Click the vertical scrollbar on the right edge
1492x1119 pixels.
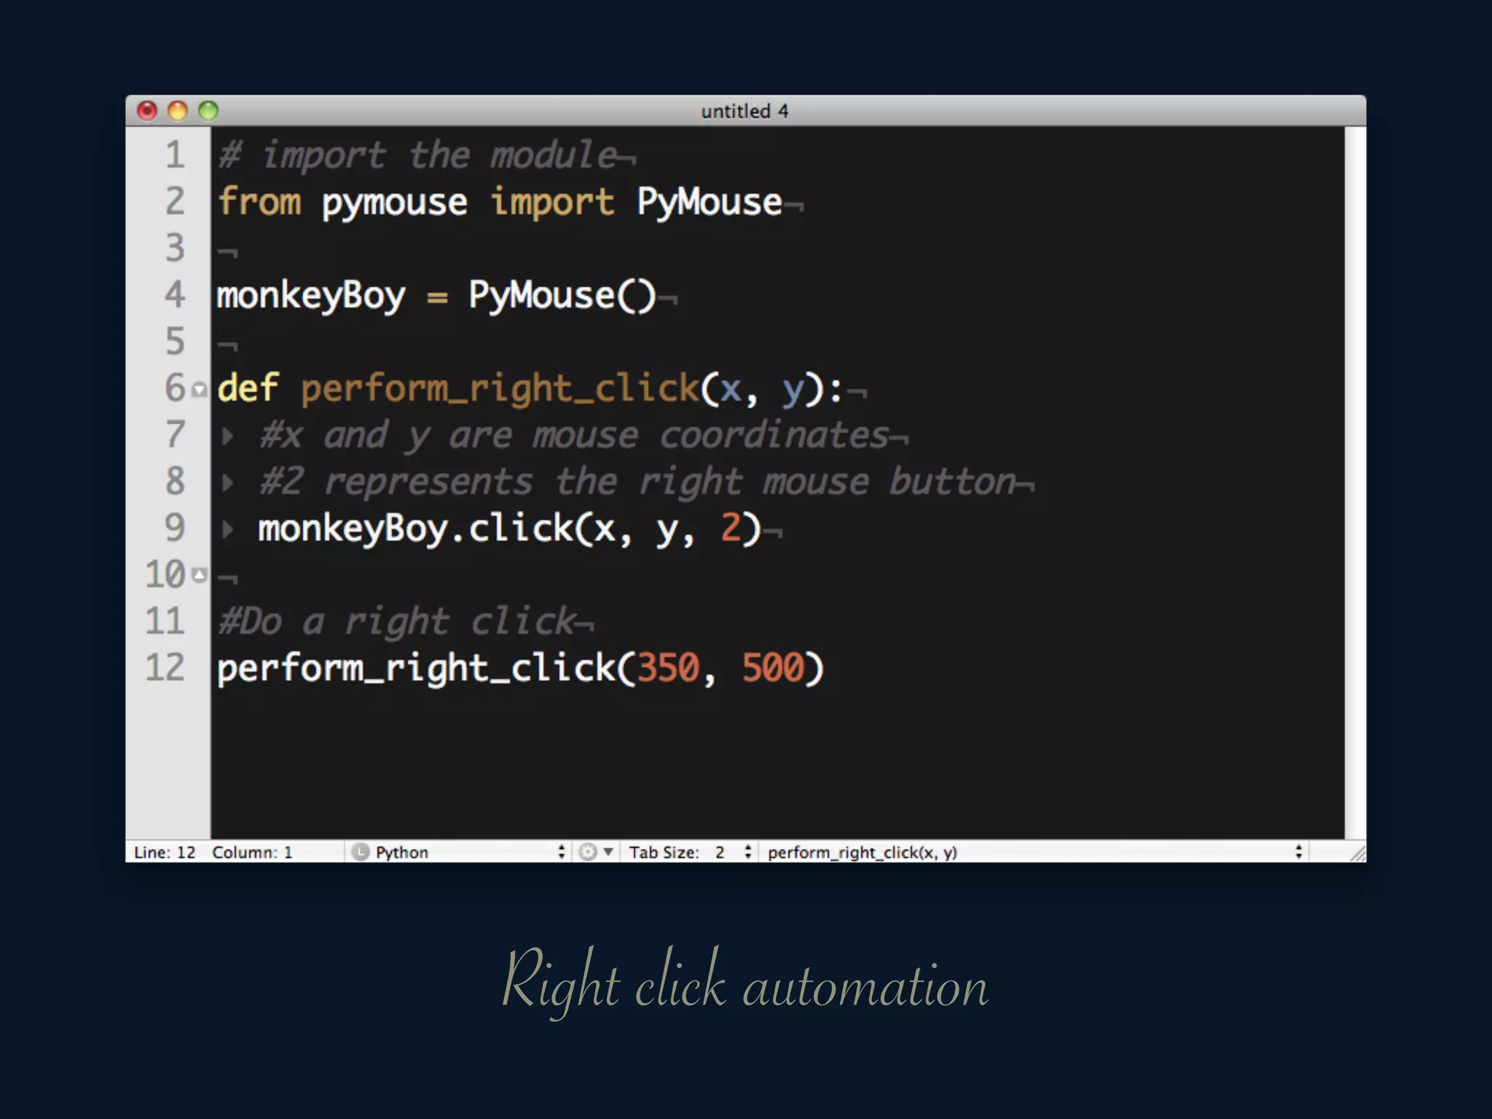[x=1354, y=481]
